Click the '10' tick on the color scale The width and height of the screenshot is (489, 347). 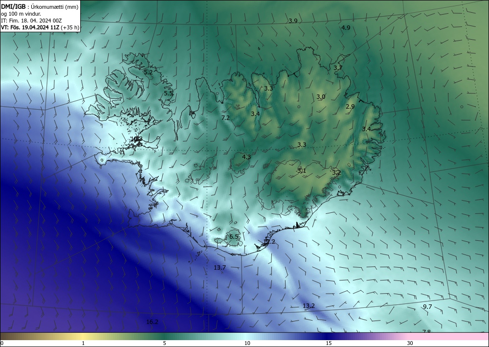pos(247,343)
